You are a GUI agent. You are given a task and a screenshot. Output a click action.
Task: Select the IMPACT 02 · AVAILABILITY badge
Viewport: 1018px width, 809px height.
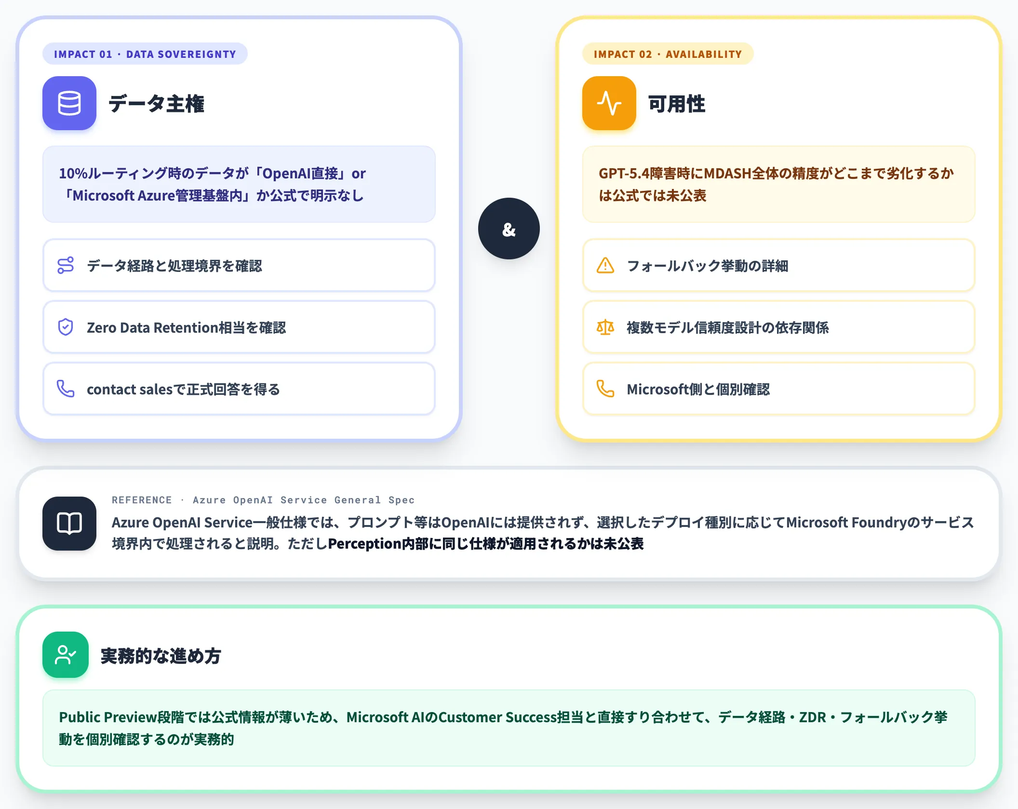668,54
